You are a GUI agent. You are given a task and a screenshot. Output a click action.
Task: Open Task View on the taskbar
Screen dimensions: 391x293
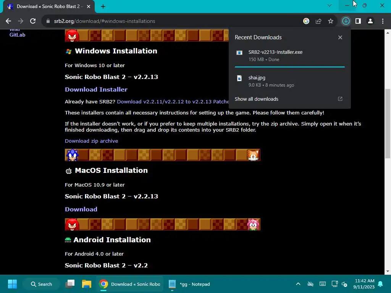(70, 284)
